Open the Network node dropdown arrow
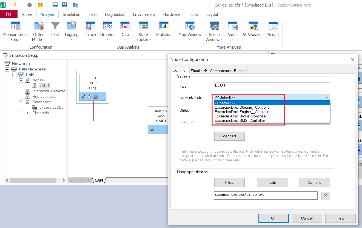This screenshot has height=228, width=362. point(327,97)
